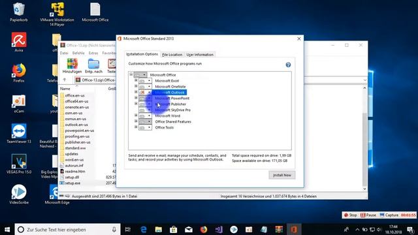Select VMware Workstation 14 Player desktop shortcut
Viewport: 418px width, 235px height.
coord(57,14)
